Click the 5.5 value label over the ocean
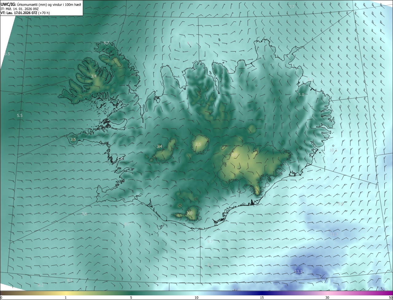The height and width of the screenshot is (300, 393). coord(20,115)
